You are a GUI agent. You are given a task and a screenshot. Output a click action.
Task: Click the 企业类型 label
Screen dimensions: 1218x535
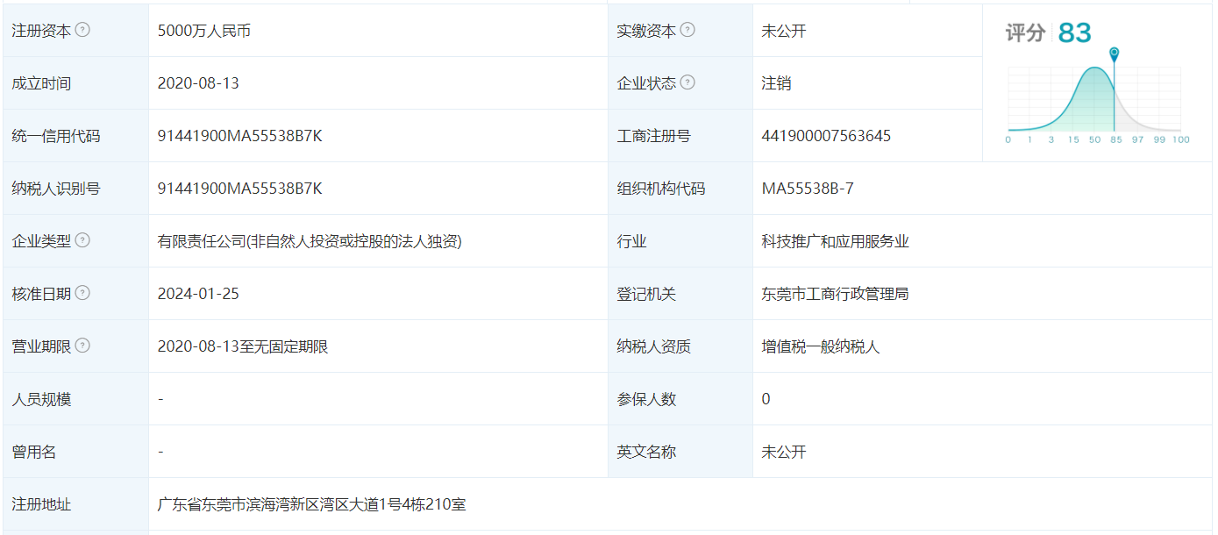click(x=41, y=241)
